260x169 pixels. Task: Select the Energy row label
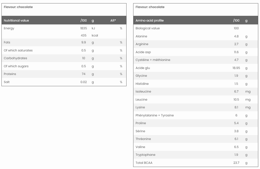point(9,28)
